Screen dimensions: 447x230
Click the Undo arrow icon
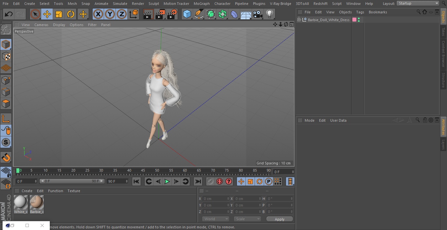click(x=9, y=14)
